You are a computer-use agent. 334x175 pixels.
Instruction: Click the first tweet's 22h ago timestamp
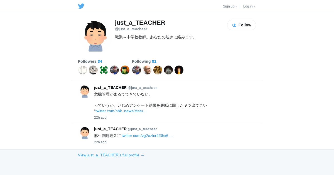100,117
